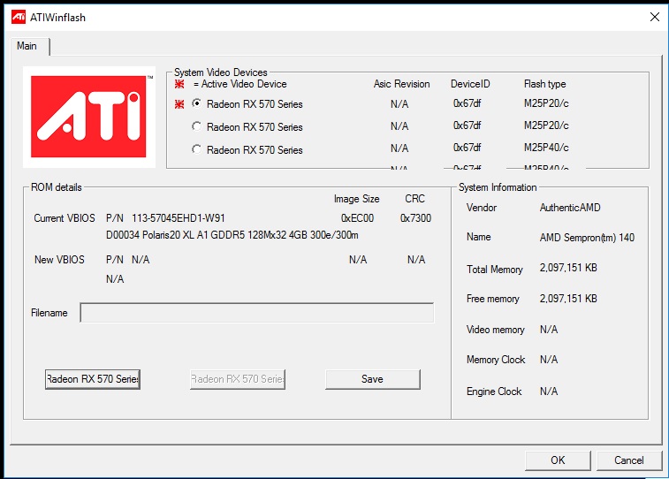Click the greyed-out Radeon RX 570 Series button
Image resolution: width=669 pixels, height=479 pixels.
238,379
